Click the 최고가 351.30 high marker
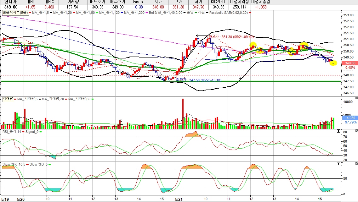 click(x=231, y=37)
